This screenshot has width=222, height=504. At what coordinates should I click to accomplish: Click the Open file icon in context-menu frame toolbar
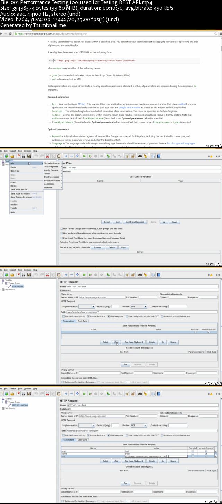coord(12,156)
